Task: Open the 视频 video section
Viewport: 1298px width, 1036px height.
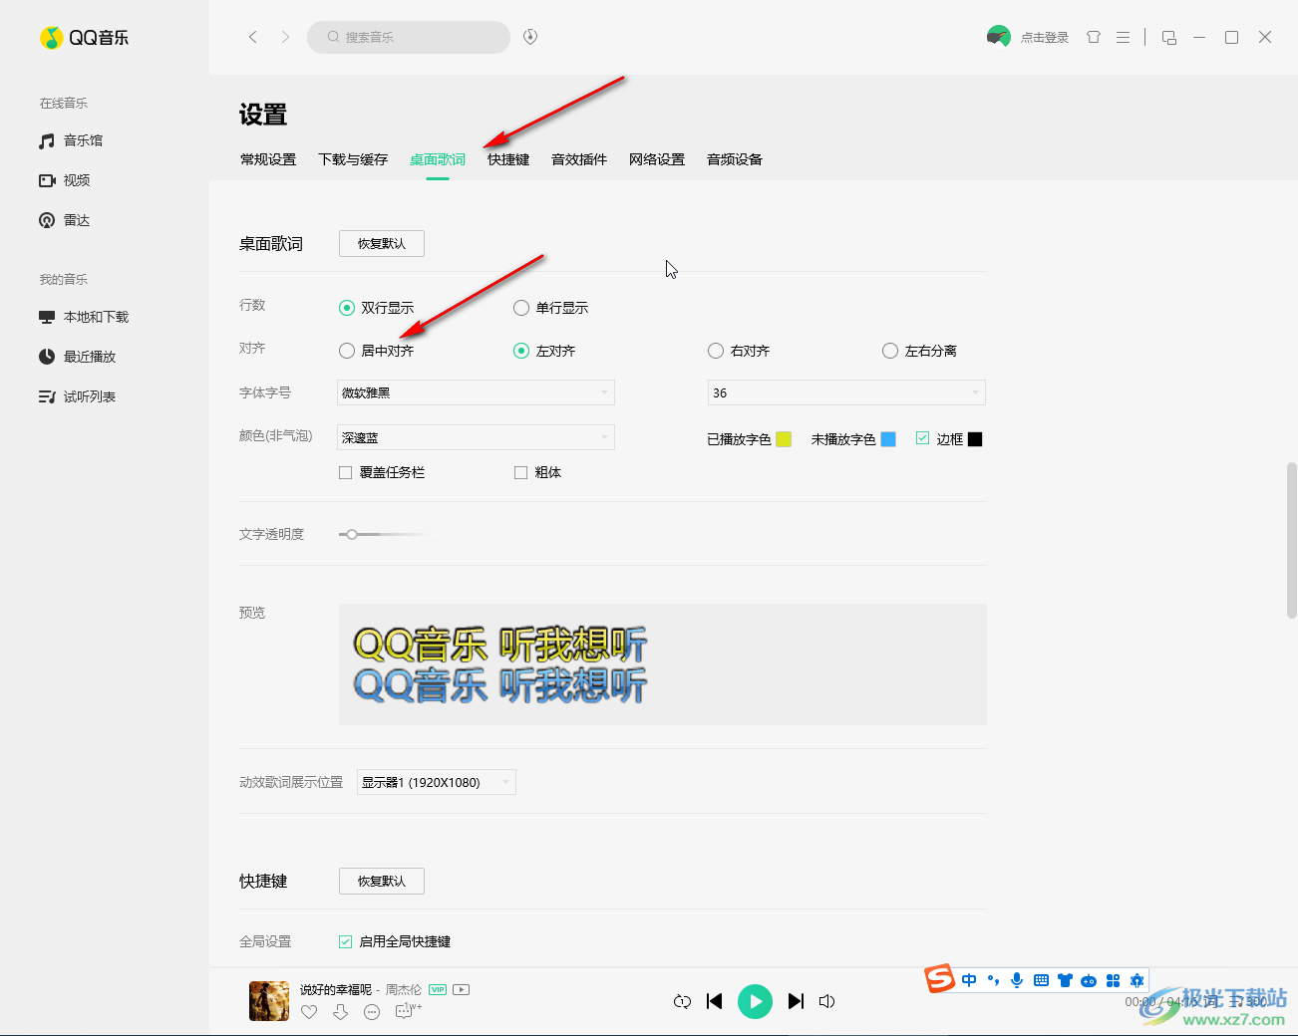Action: pyautogui.click(x=65, y=180)
